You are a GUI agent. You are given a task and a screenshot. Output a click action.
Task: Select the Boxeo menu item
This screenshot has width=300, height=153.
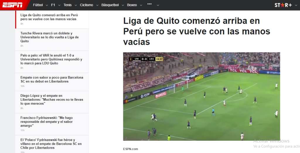(x=132, y=5)
